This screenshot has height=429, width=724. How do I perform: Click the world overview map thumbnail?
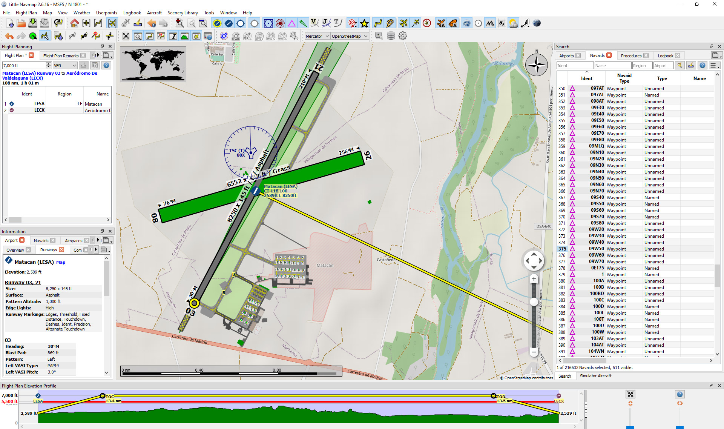coord(153,64)
